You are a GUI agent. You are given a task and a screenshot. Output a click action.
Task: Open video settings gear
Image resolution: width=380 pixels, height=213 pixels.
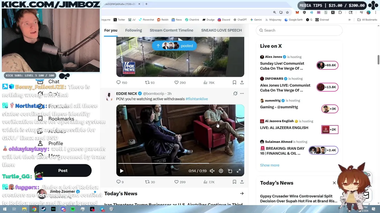(221, 171)
